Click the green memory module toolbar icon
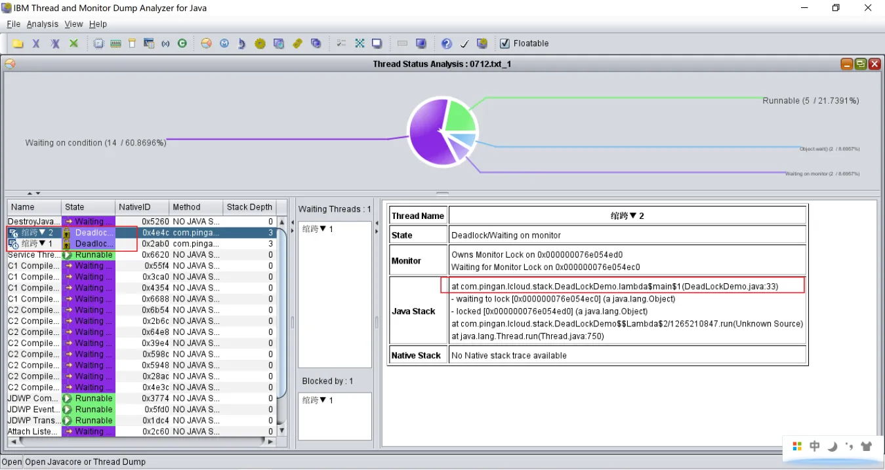Screen dimensions: 885x470 click(x=115, y=43)
